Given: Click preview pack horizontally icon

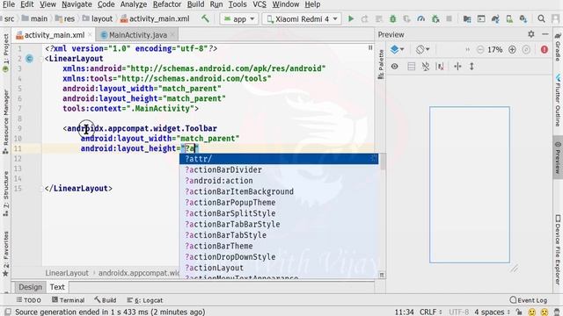Looking at the screenshot, I should (x=457, y=67).
